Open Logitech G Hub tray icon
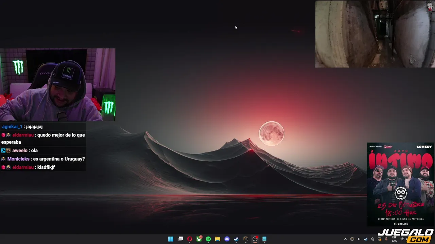 (x=359, y=239)
